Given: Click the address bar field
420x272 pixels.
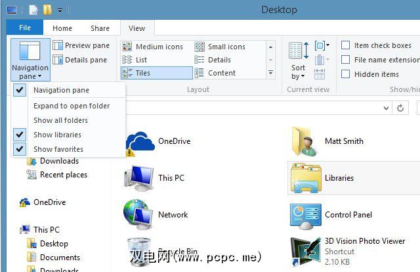Looking at the screenshot, I should 253,108.
